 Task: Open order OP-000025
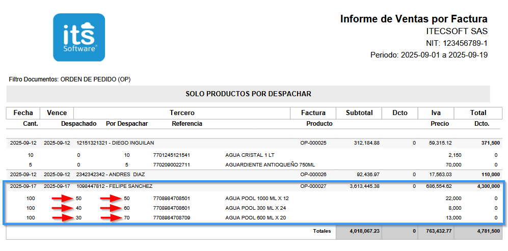(x=313, y=143)
